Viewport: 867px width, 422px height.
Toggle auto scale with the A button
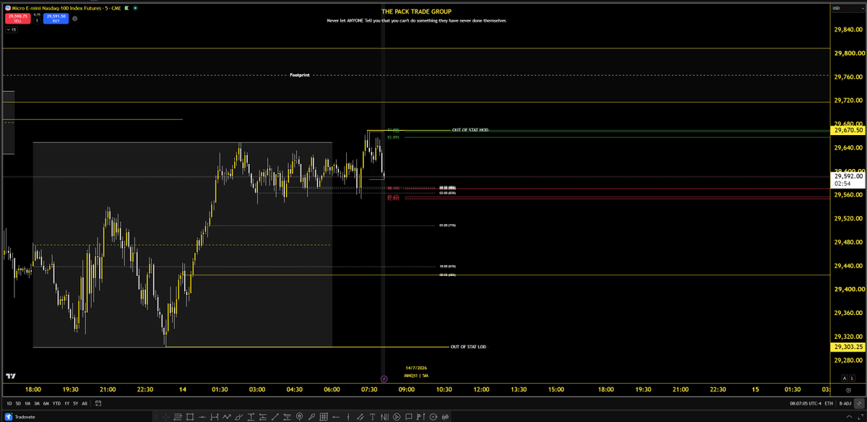click(843, 377)
